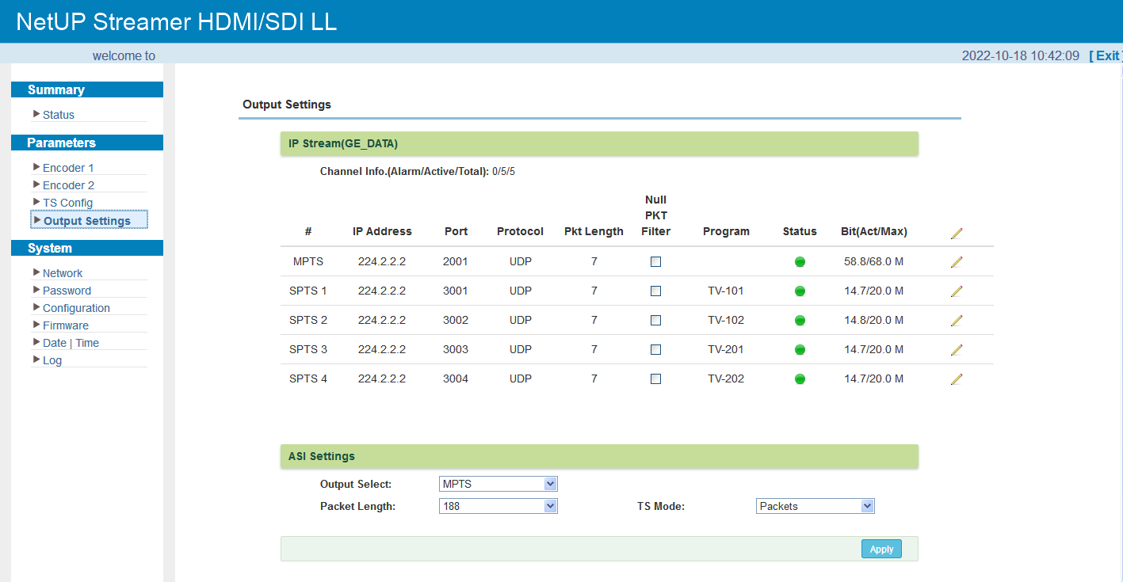Screen dimensions: 1123x582
Task: Click program name TV-201
Action: [726, 350]
